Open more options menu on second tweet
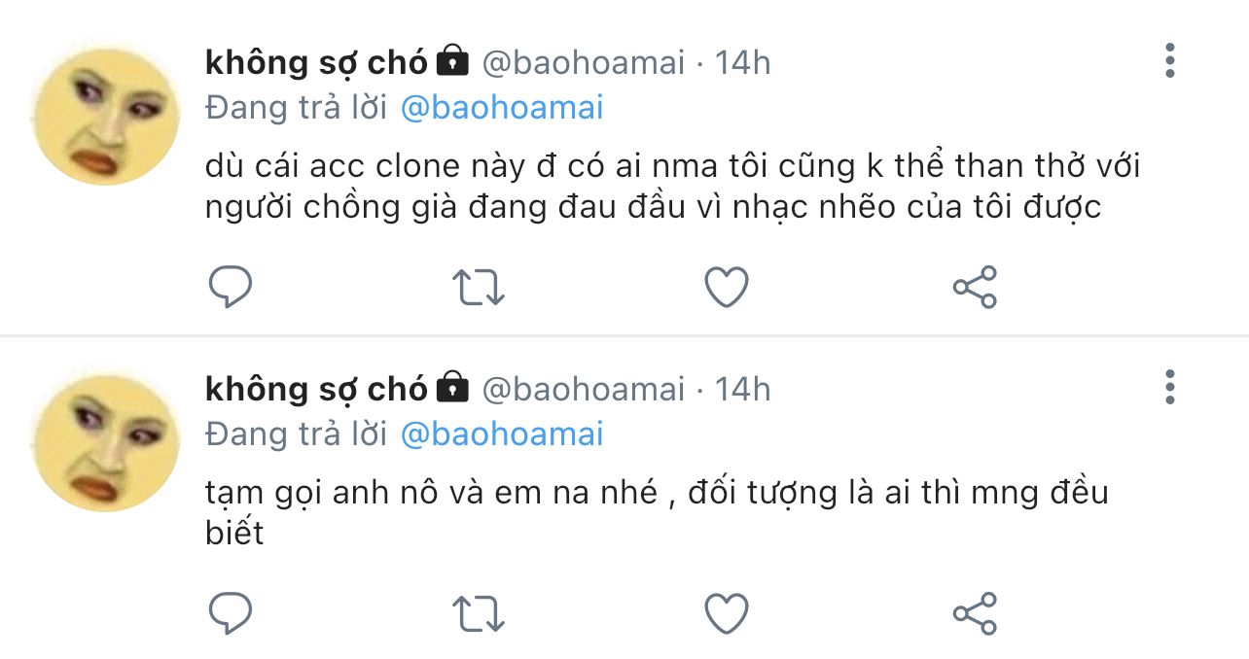This screenshot has width=1249, height=659. [1169, 388]
